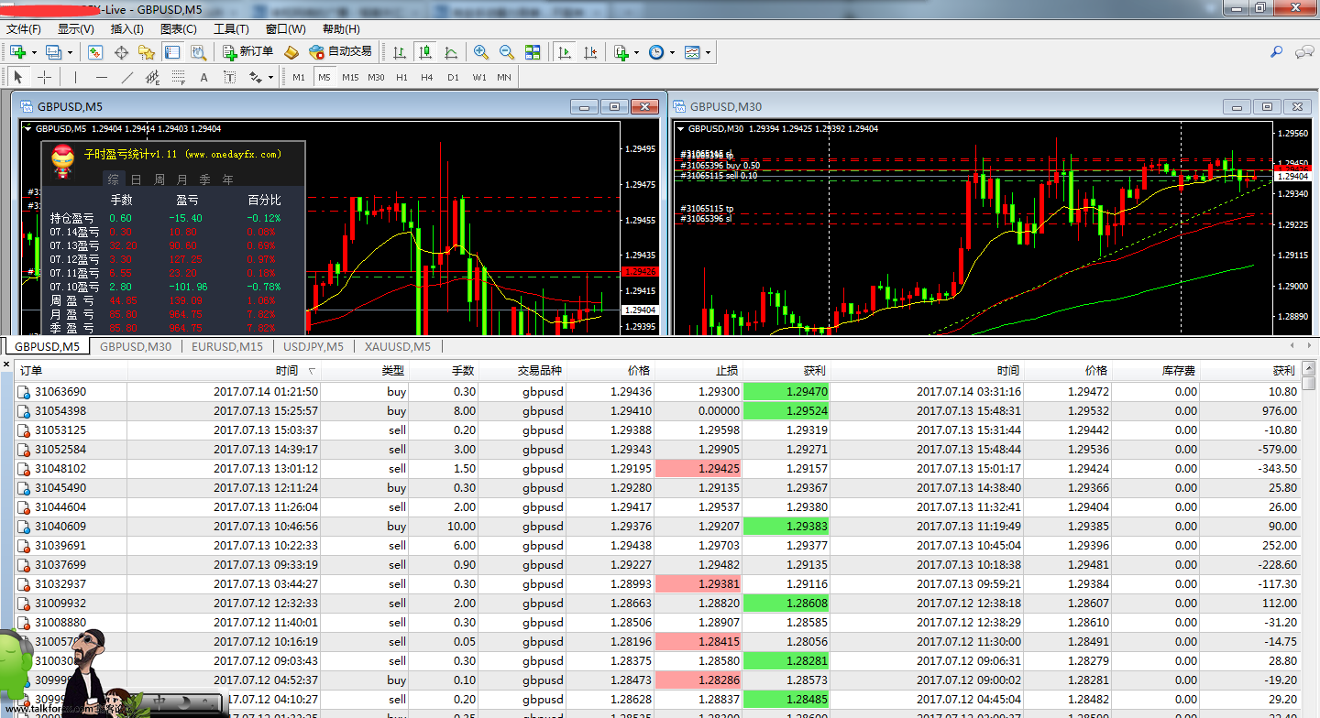Select the text tool A
The height and width of the screenshot is (718, 1320).
click(203, 78)
